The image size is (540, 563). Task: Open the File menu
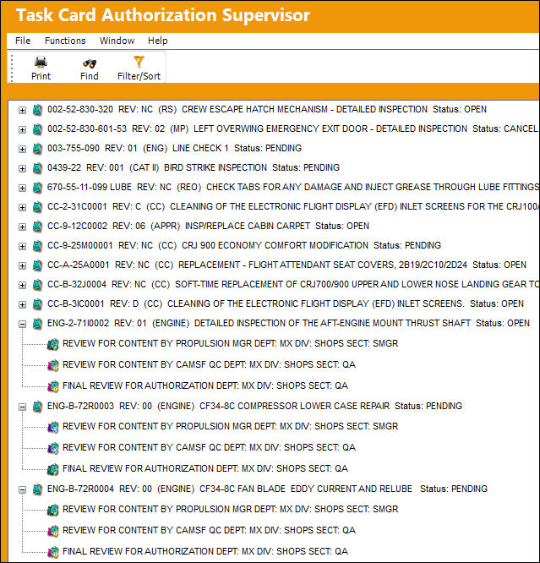tap(23, 41)
